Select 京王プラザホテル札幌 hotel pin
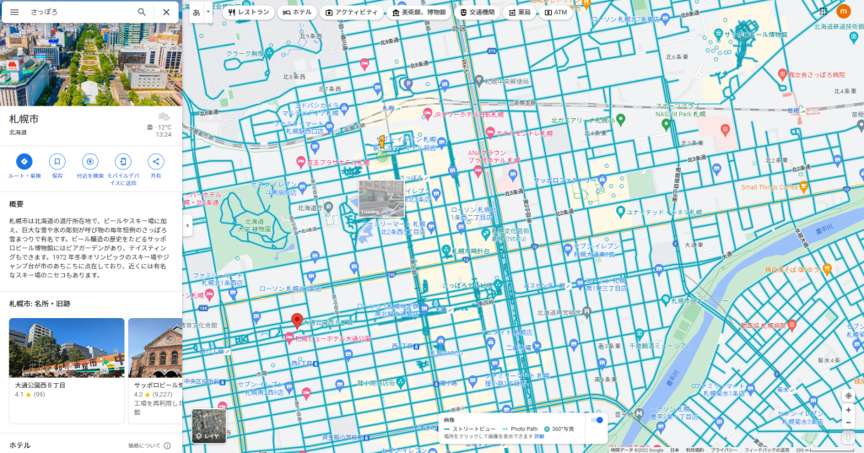Screen dimensions: 864x453 point(300,162)
